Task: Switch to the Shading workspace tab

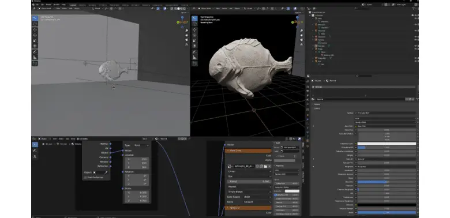Action: 125,5
